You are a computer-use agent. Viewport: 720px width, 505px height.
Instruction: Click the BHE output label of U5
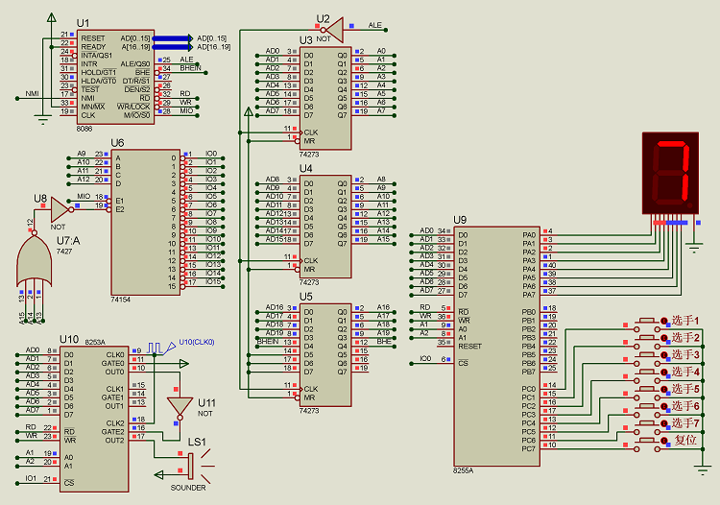[384, 341]
